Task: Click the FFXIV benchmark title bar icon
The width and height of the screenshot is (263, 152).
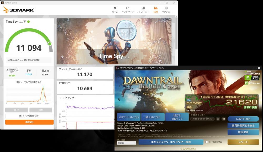Action: pos(117,68)
